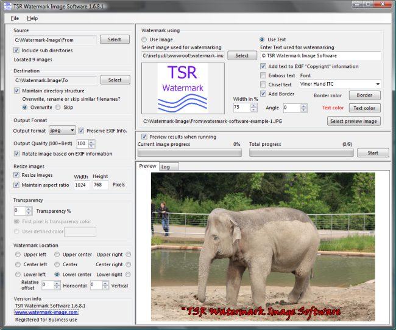Choose Upper left watermark location
Image resolution: width=396 pixels, height=330 pixels.
(x=18, y=255)
